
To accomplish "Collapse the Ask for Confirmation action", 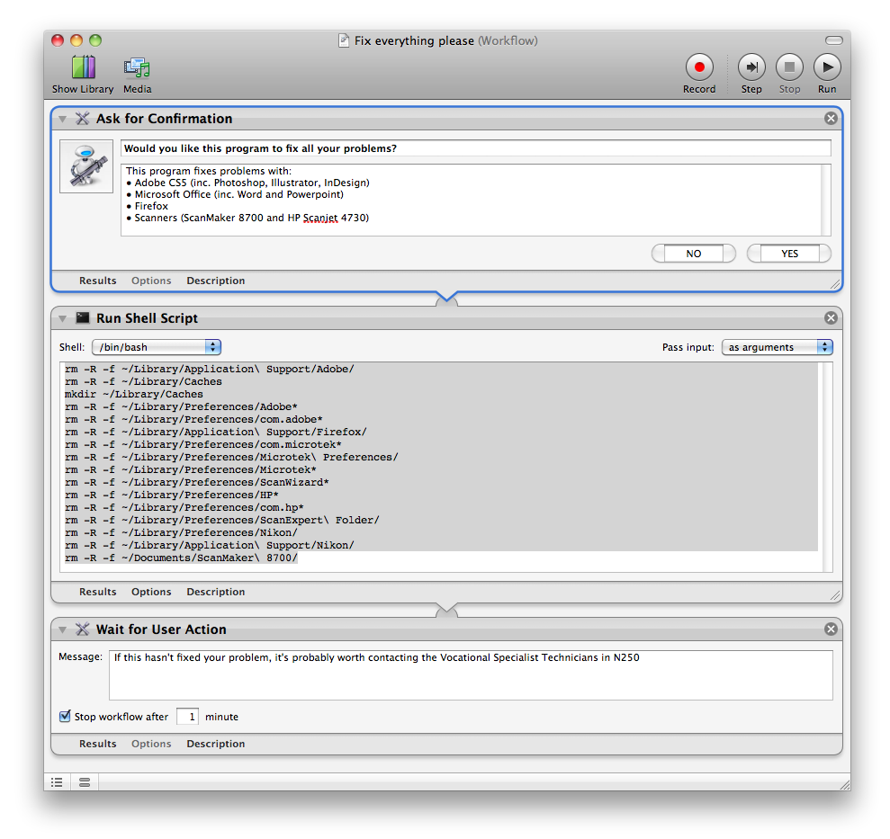I will [62, 119].
